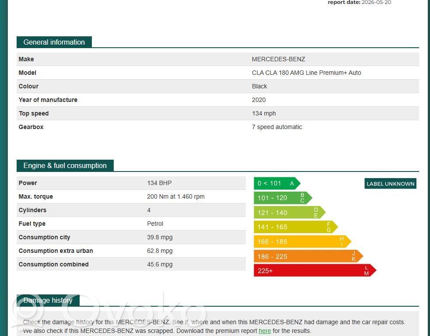Click the 'Model' row label

[x=28, y=73]
